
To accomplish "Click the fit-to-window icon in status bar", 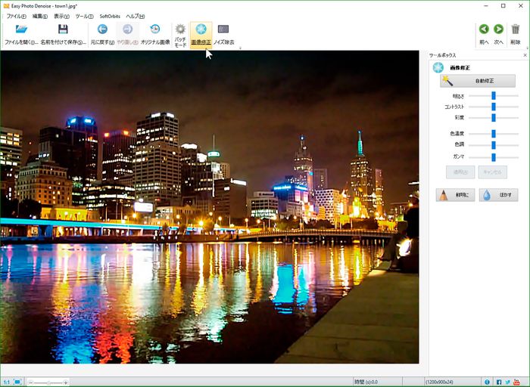I will pos(17,382).
